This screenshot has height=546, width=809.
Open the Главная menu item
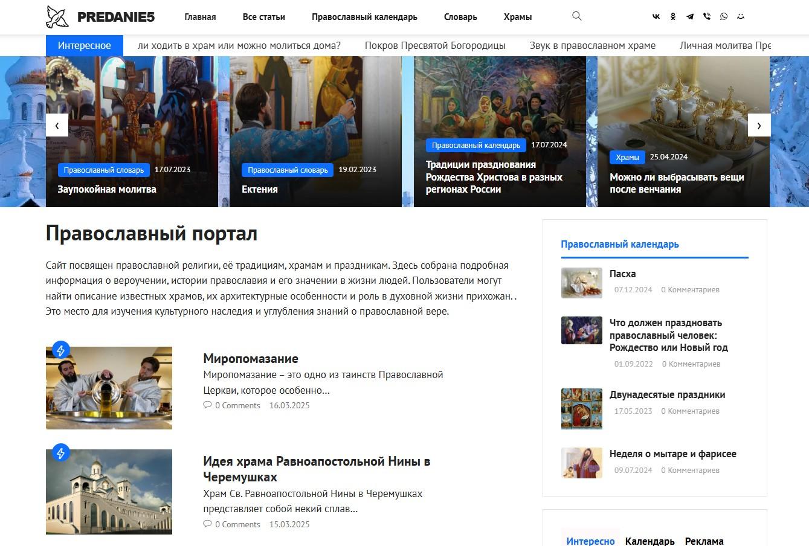pyautogui.click(x=200, y=17)
